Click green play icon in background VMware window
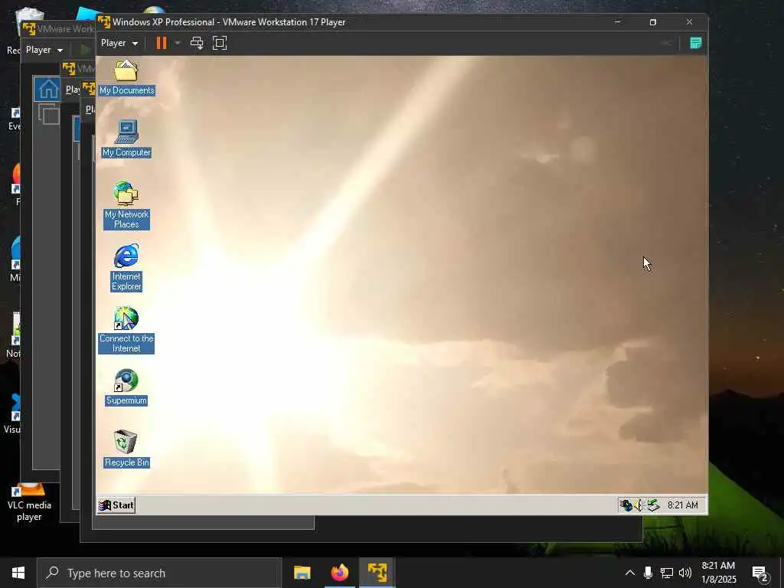This screenshot has width=784, height=588. click(85, 50)
